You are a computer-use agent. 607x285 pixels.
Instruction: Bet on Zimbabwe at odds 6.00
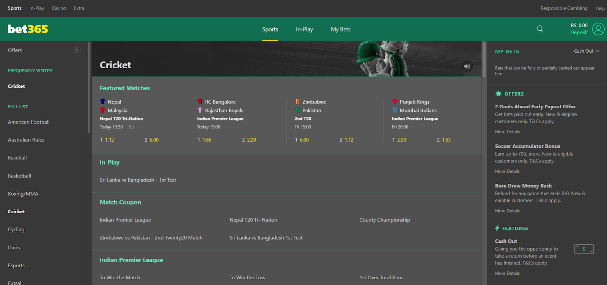[302, 140]
